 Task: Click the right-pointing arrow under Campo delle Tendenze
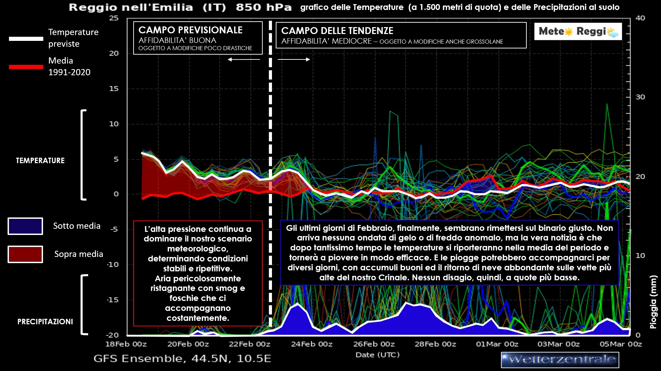click(294, 59)
